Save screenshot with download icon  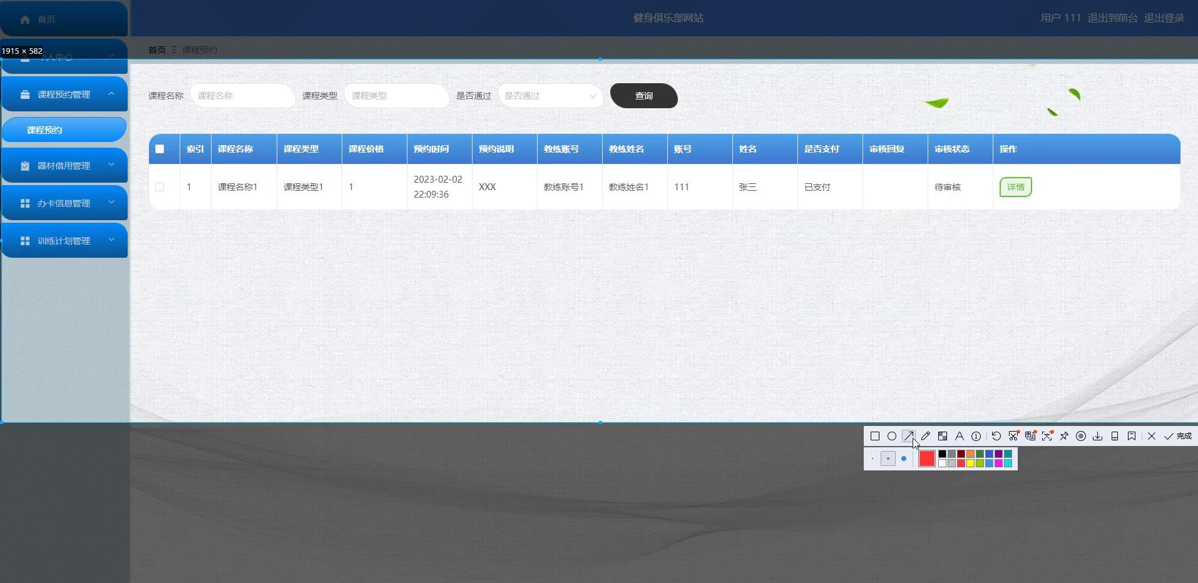1098,436
